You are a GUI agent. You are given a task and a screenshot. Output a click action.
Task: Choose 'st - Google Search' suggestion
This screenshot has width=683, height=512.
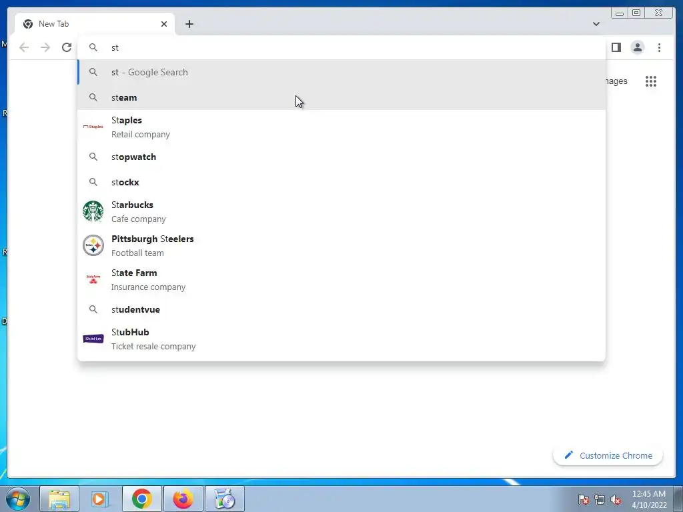pos(341,72)
